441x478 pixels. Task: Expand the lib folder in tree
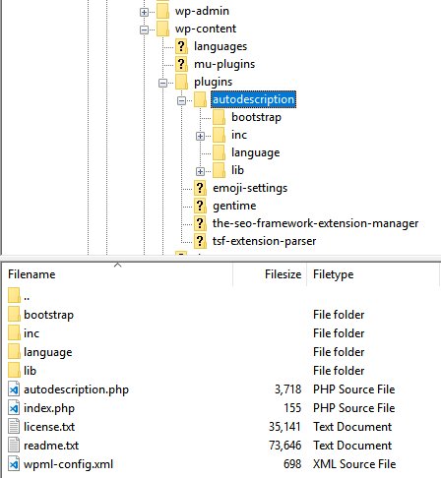[200, 171]
